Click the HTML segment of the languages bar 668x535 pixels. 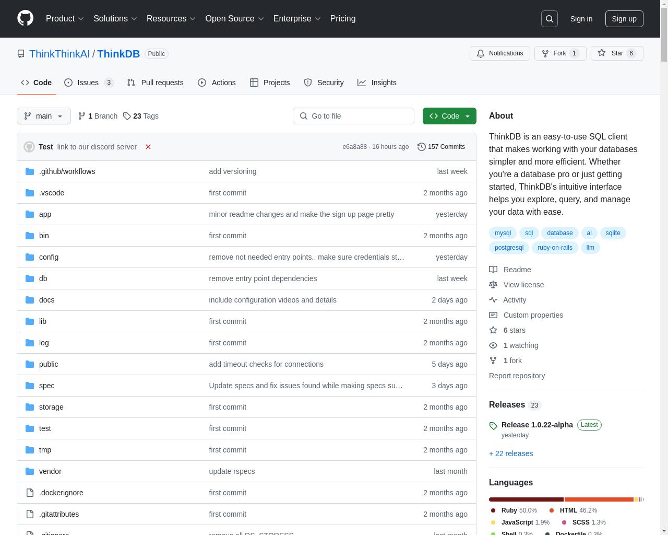(599, 499)
